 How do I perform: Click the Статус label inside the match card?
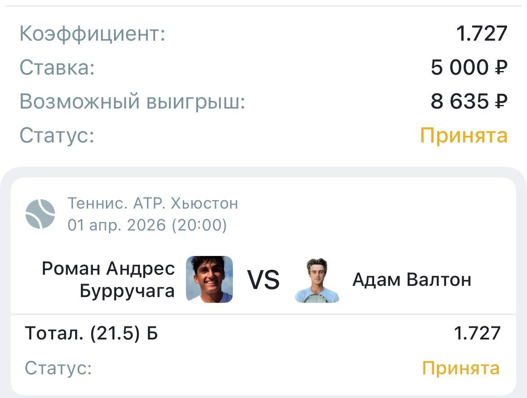pyautogui.click(x=58, y=369)
